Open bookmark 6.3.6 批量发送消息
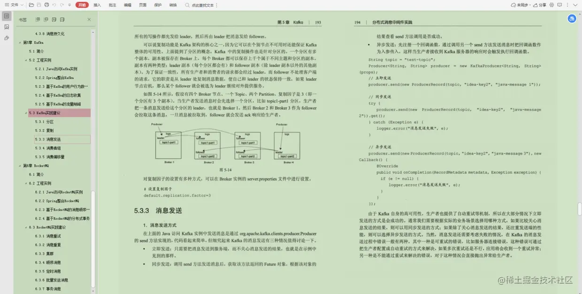This screenshot has height=294, width=582. pyautogui.click(x=52, y=280)
